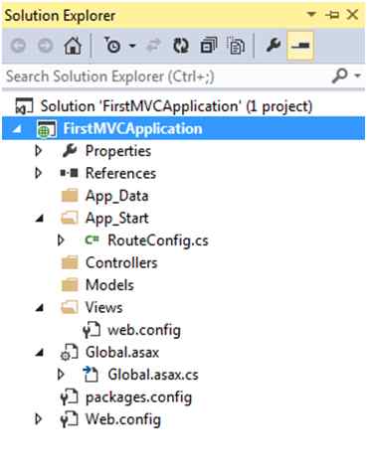
Task: Open pending changes filter dropdown arrow
Action: [132, 46]
